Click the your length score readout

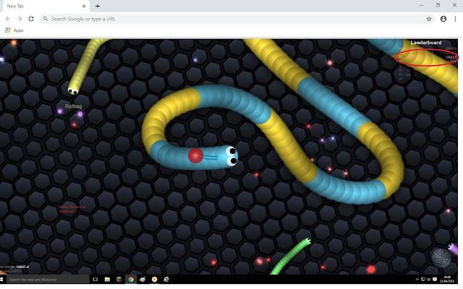click(x=14, y=267)
